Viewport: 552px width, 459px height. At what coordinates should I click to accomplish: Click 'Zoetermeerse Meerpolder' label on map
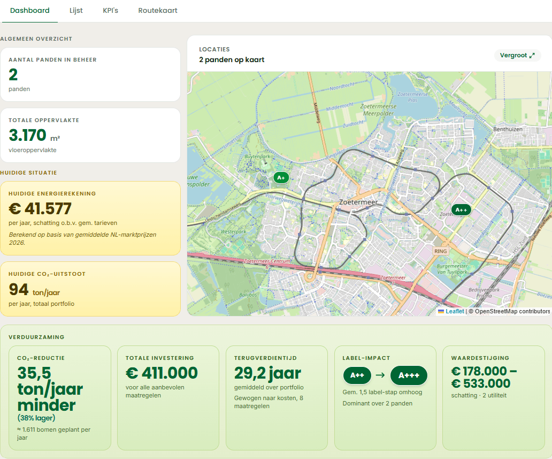[x=379, y=110]
